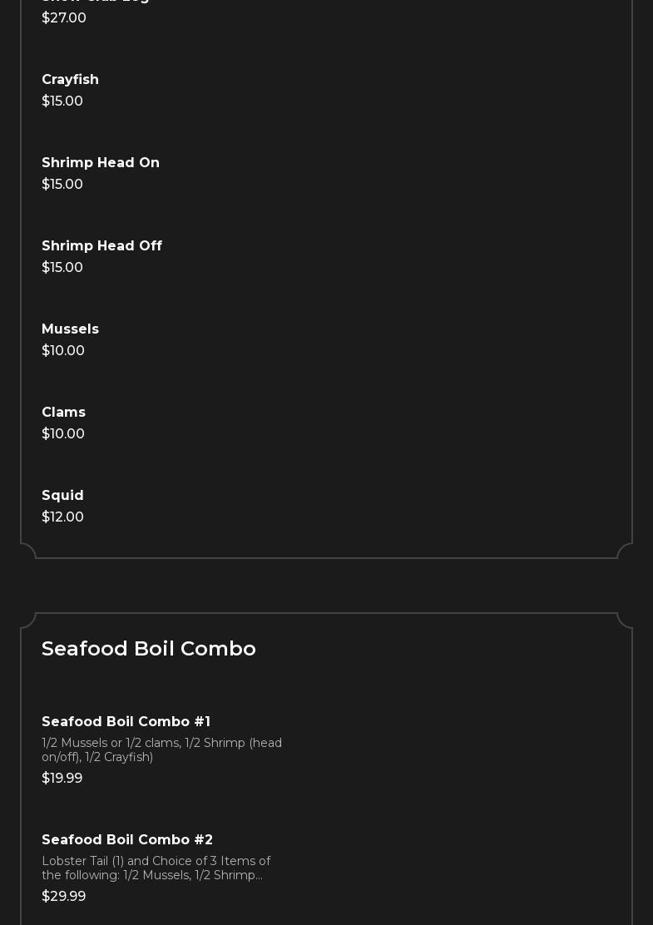Click the $10.00 price under Clams
The image size is (653, 925).
[x=63, y=434]
